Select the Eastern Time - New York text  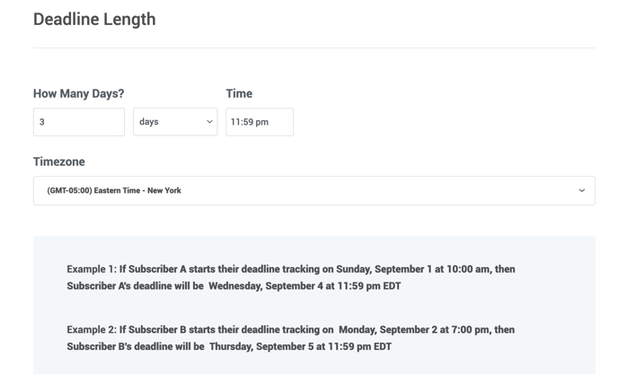(x=138, y=190)
